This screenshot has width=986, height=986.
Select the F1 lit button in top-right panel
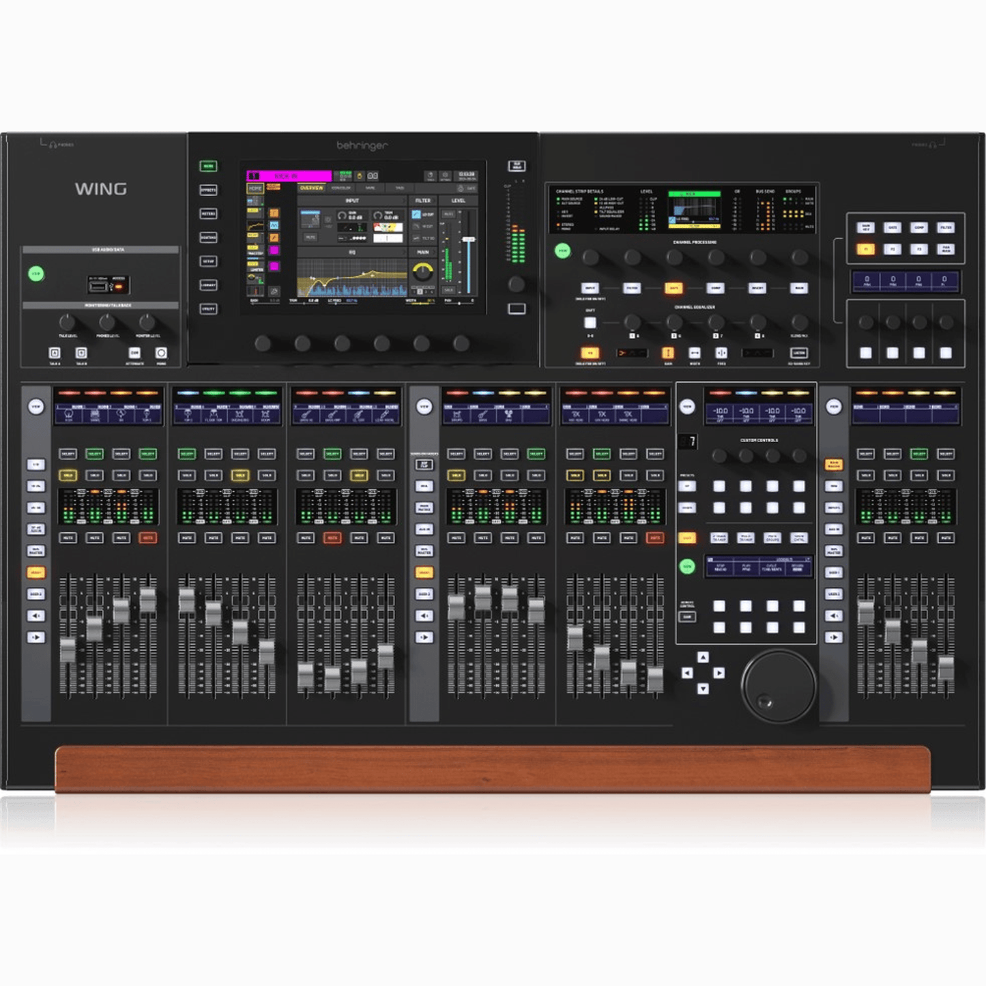[x=866, y=250]
